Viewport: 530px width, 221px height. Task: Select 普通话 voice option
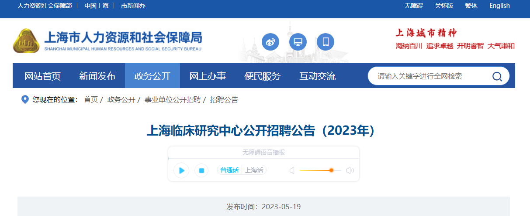[x=229, y=170]
